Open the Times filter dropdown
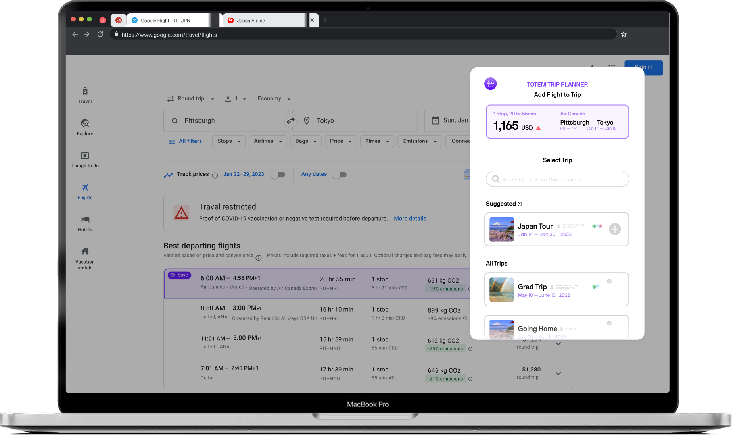Viewport: 733px width, 435px height. click(x=377, y=141)
